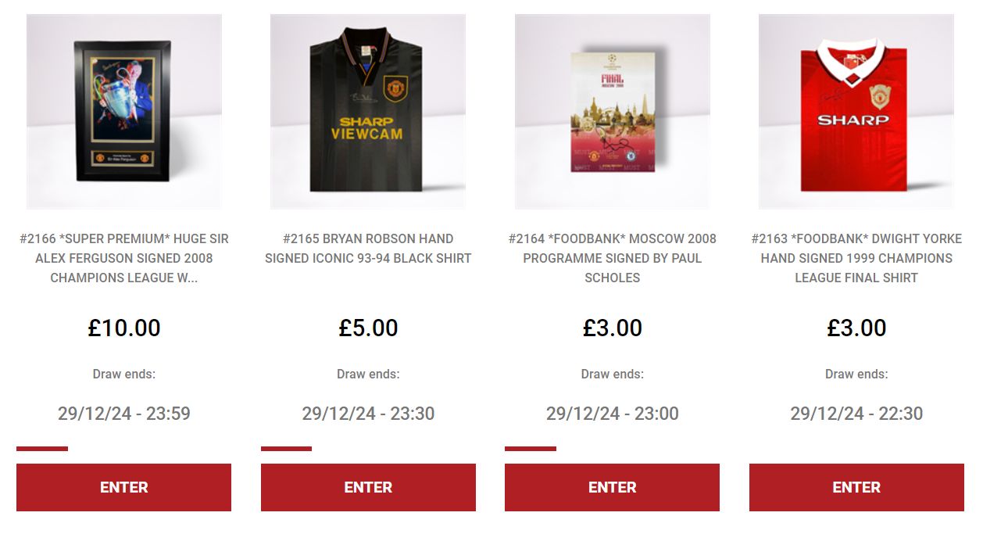Click ENTER for the Moscow 2008 programme draw
The width and height of the screenshot is (983, 534).
pos(612,487)
